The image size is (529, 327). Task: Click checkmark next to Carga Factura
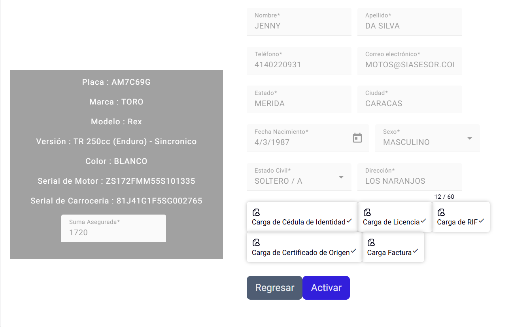pyautogui.click(x=415, y=251)
